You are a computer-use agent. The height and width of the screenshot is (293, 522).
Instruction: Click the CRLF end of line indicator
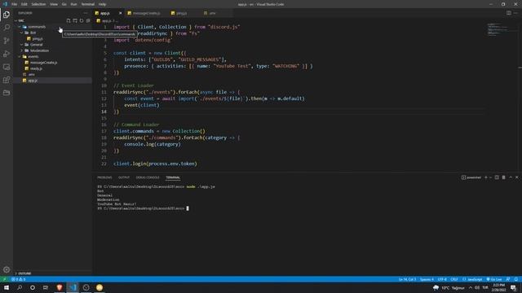[454, 279]
